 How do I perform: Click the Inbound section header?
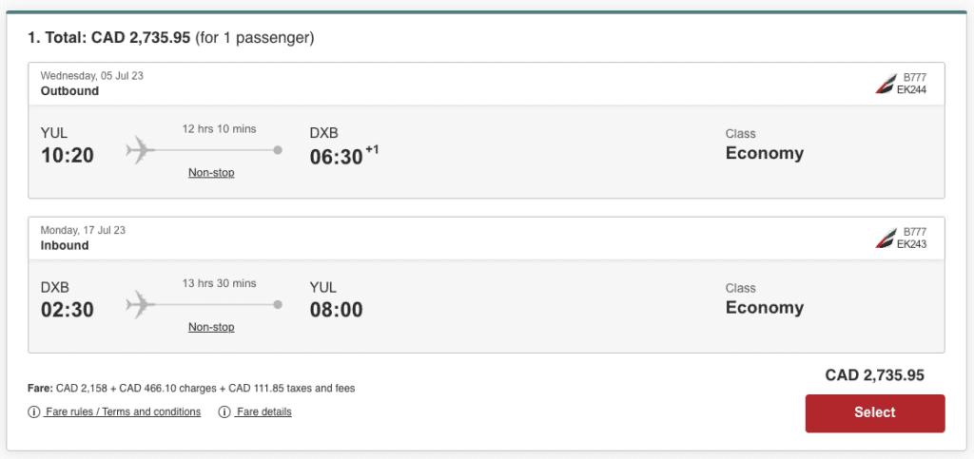click(65, 245)
